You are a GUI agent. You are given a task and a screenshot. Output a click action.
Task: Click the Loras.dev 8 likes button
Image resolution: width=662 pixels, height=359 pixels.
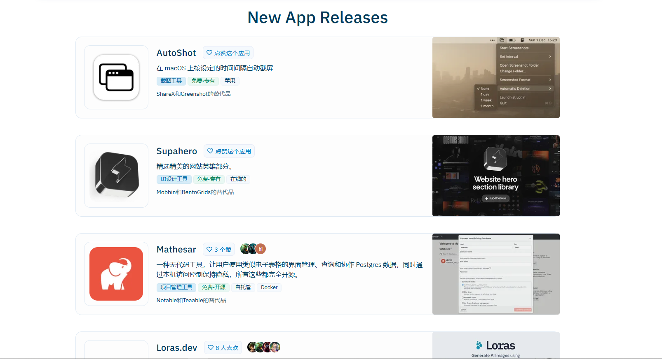tap(223, 348)
